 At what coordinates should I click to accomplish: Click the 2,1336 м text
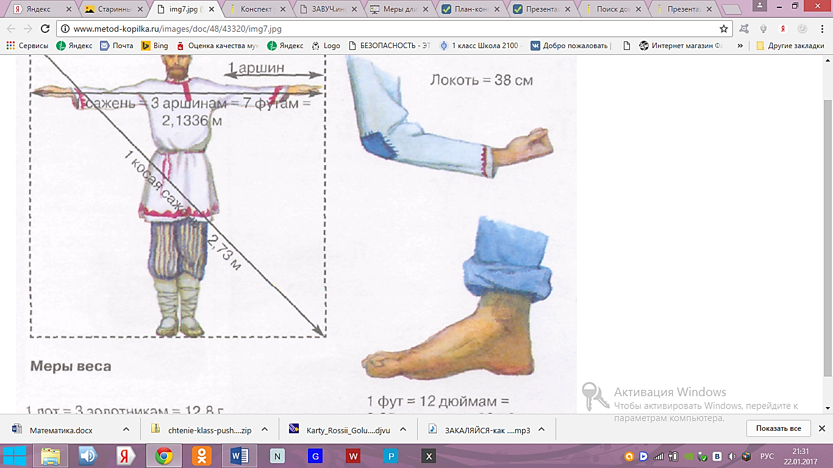[x=191, y=121]
